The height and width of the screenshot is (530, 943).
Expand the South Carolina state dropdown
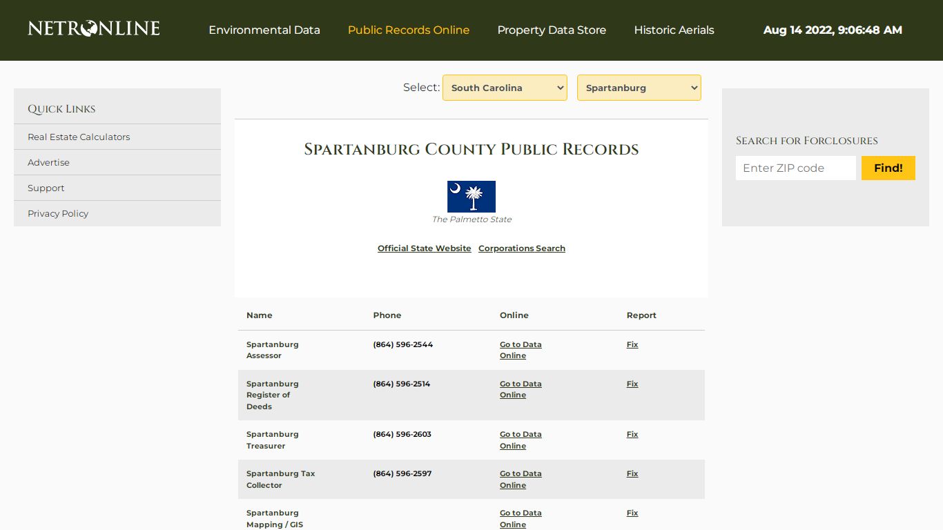505,88
